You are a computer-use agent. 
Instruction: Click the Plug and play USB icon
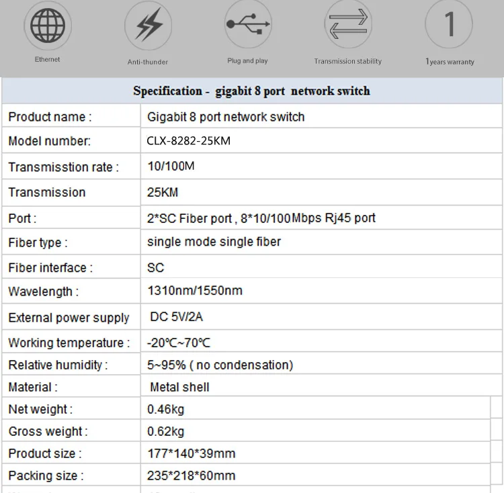pos(248,24)
